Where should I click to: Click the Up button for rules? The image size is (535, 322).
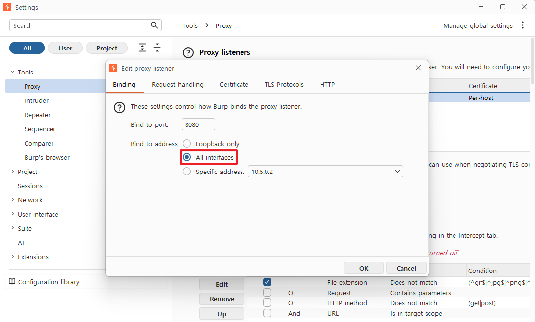point(222,314)
